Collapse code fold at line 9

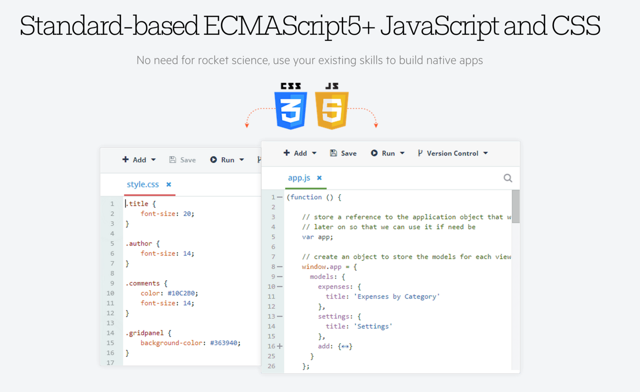(280, 277)
